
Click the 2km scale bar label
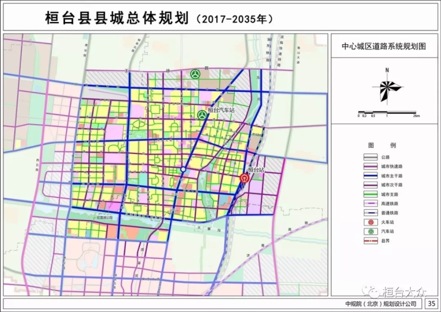pyautogui.click(x=416, y=116)
